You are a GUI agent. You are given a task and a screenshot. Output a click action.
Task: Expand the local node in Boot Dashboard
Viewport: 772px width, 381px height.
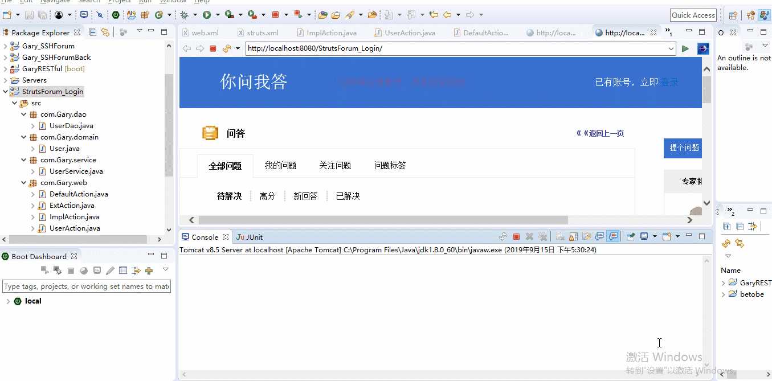(x=7, y=301)
